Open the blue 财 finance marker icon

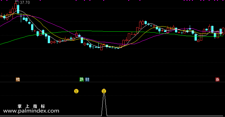coord(87,79)
